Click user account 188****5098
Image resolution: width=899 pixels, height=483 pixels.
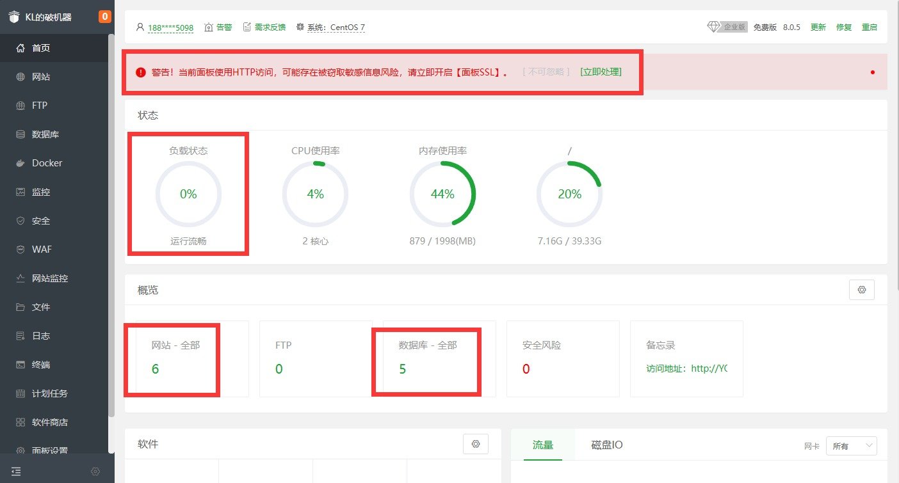[170, 28]
